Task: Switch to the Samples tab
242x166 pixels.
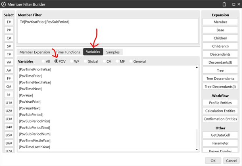Action: tap(113, 52)
